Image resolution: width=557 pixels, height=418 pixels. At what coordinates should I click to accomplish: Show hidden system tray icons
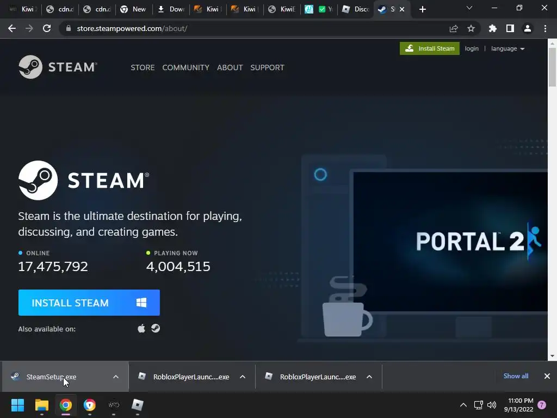click(463, 405)
